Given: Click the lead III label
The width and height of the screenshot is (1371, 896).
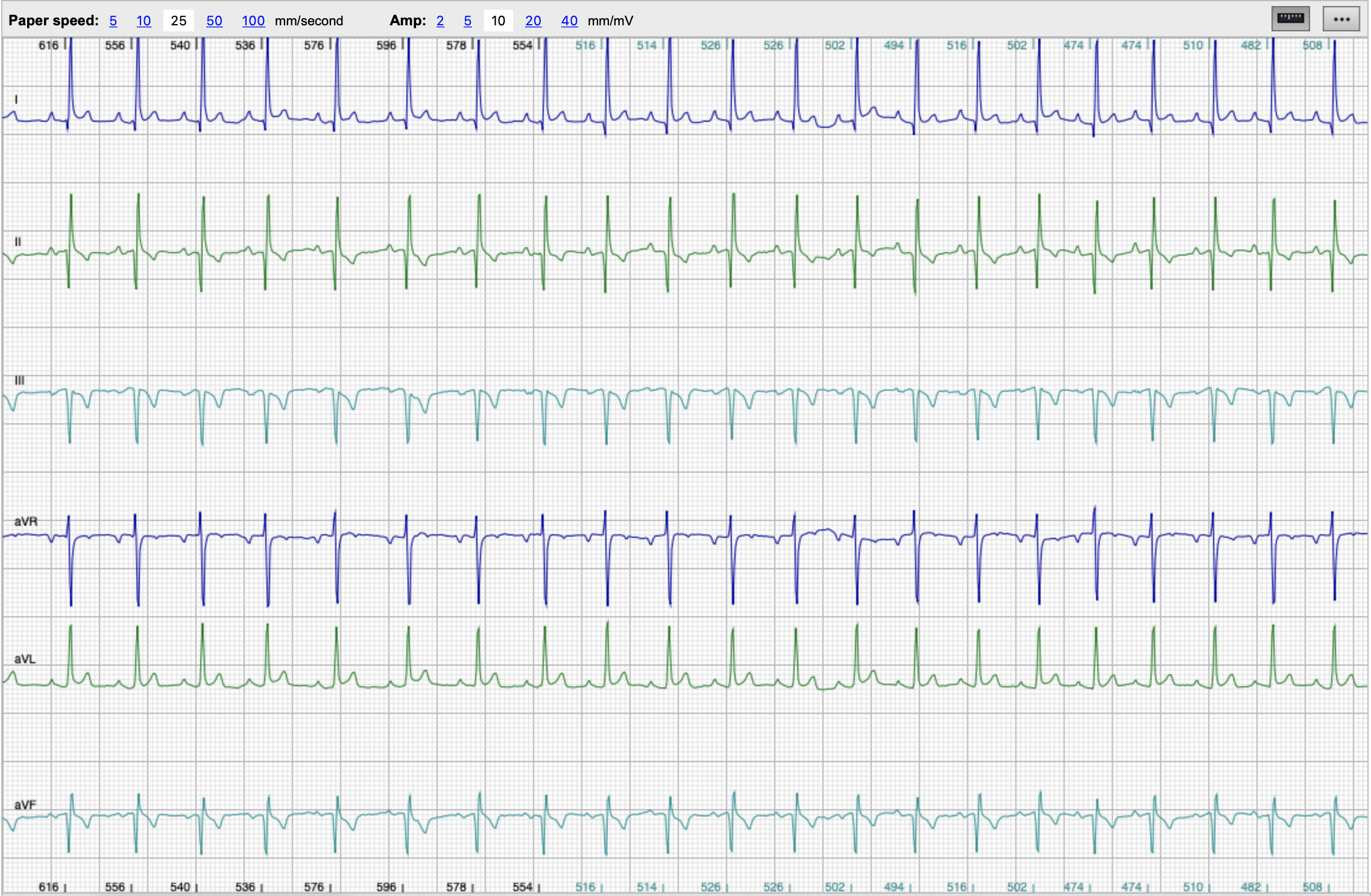Looking at the screenshot, I should click(x=19, y=380).
